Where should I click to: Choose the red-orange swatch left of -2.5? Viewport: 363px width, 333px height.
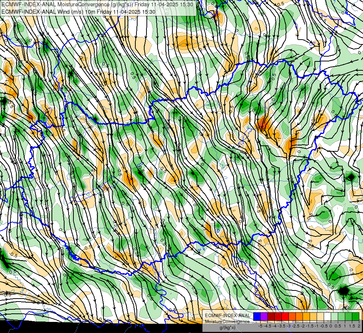tap(292, 317)
